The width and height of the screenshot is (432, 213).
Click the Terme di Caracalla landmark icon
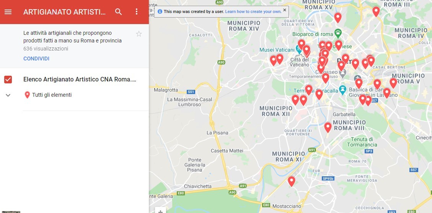tap(342, 89)
